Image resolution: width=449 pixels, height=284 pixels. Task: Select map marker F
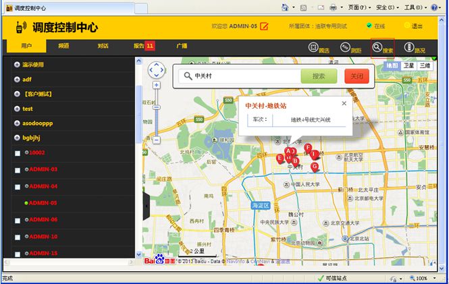tap(308, 148)
